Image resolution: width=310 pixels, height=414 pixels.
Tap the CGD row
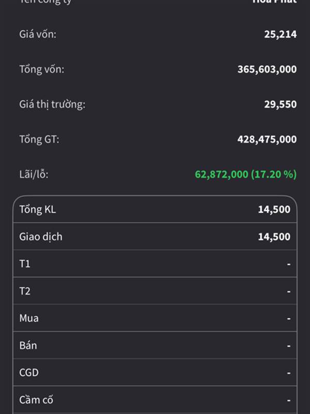pyautogui.click(x=155, y=373)
